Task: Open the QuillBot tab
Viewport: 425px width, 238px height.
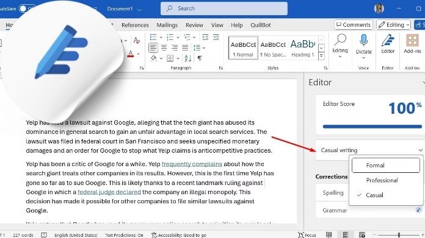Action: [261, 25]
